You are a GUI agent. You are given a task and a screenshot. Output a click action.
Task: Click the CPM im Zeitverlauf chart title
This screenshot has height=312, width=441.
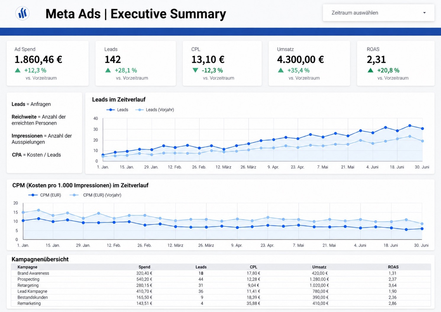click(x=80, y=185)
